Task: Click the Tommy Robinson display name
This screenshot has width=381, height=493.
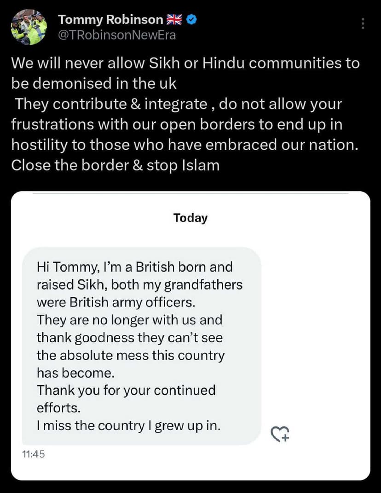Action: click(110, 19)
